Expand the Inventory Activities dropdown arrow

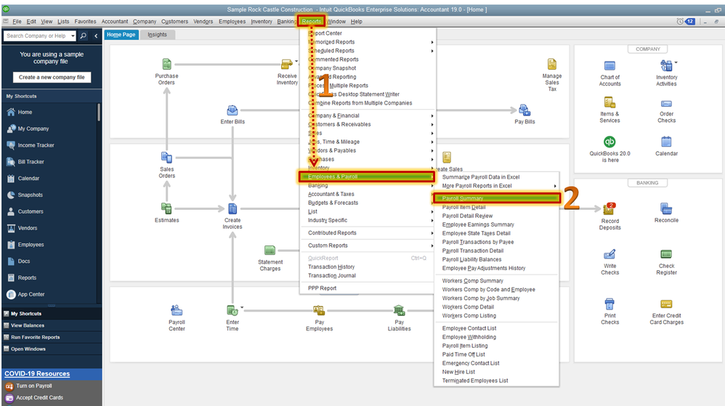pyautogui.click(x=676, y=62)
